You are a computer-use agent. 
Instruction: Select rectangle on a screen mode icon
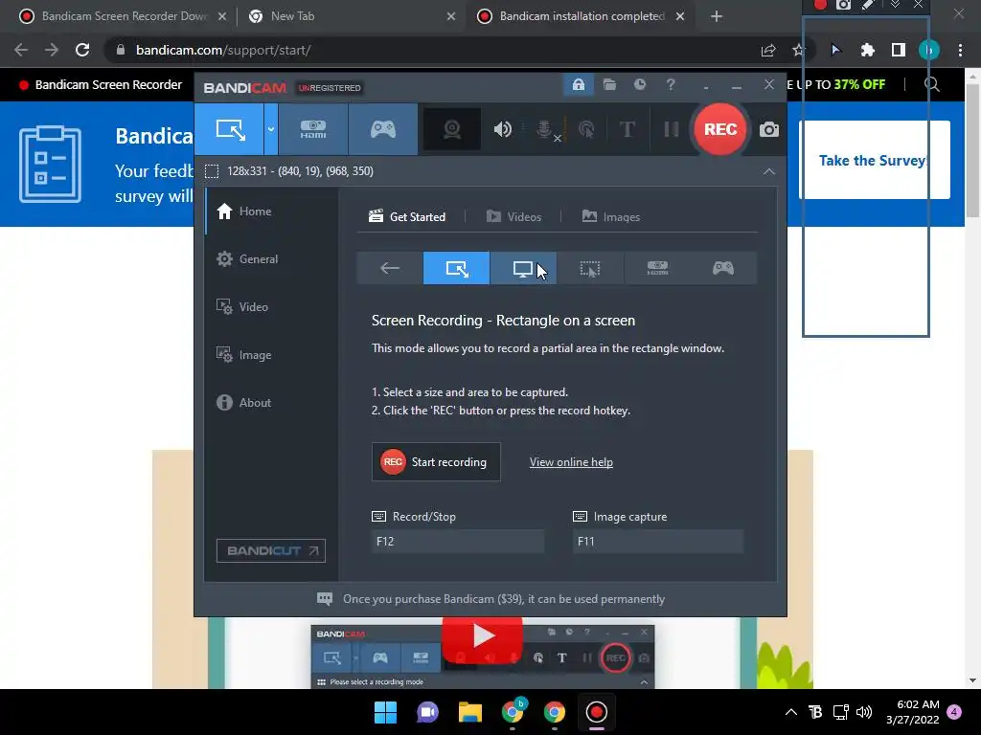click(456, 268)
